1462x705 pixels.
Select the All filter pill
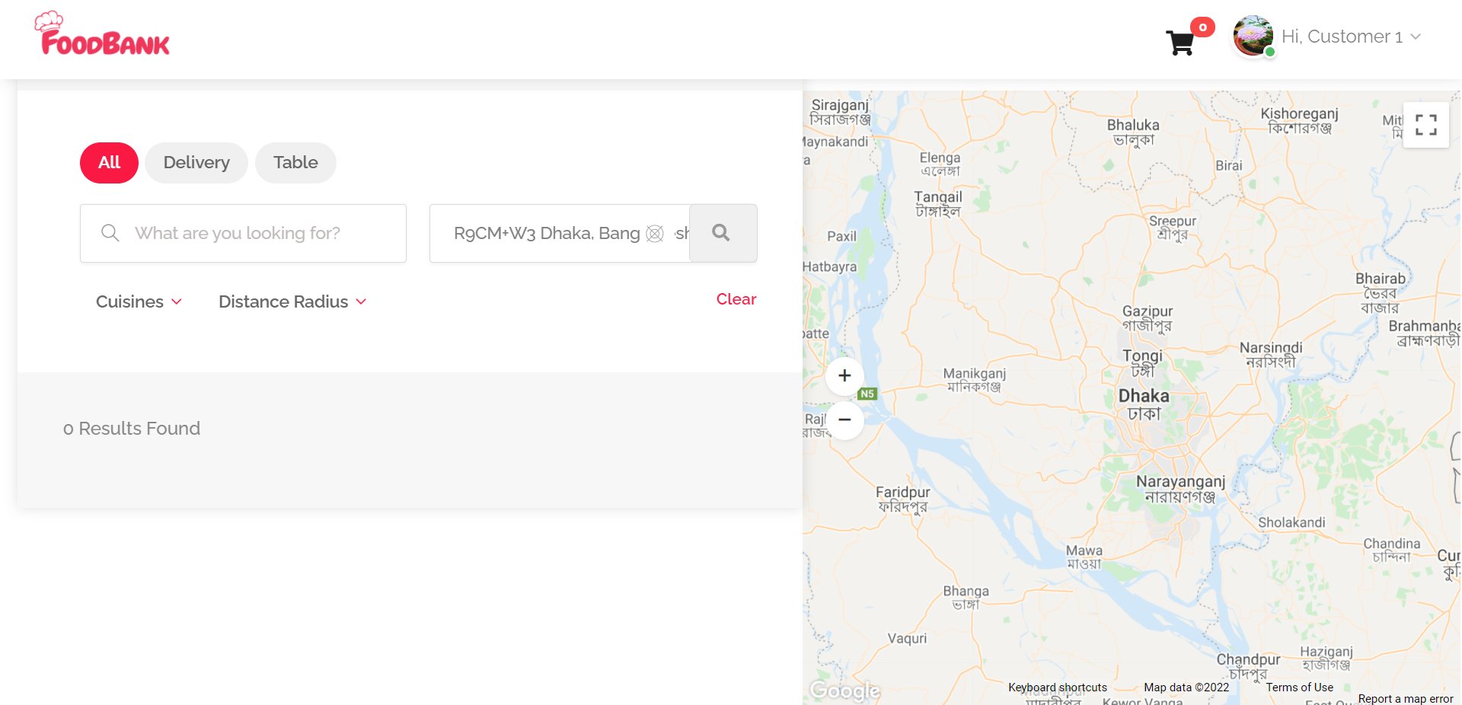coord(109,163)
